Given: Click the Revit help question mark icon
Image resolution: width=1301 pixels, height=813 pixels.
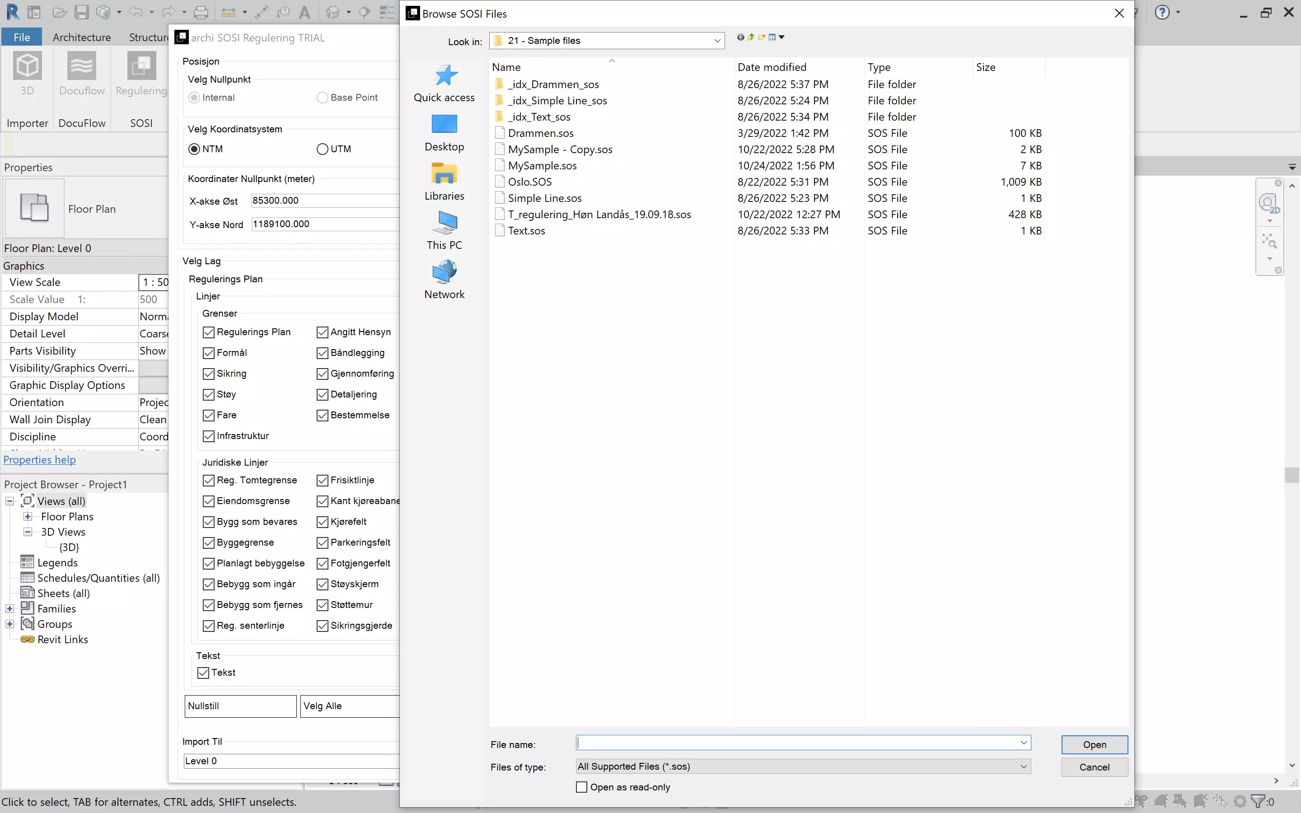Looking at the screenshot, I should point(1162,12).
